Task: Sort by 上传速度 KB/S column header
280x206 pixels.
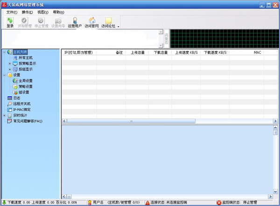Action: 186,52
